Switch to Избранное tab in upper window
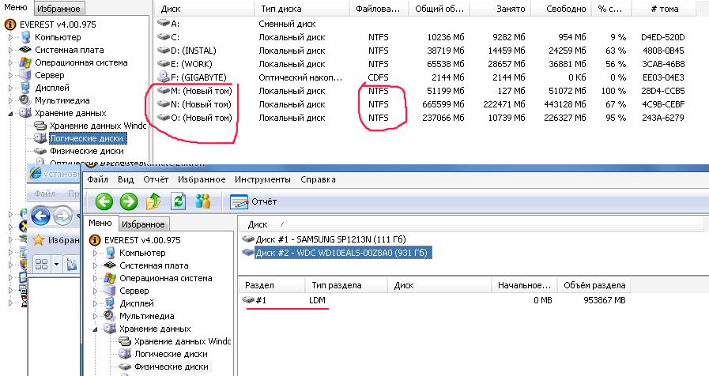Screen dimensions: 709x376 point(59,8)
